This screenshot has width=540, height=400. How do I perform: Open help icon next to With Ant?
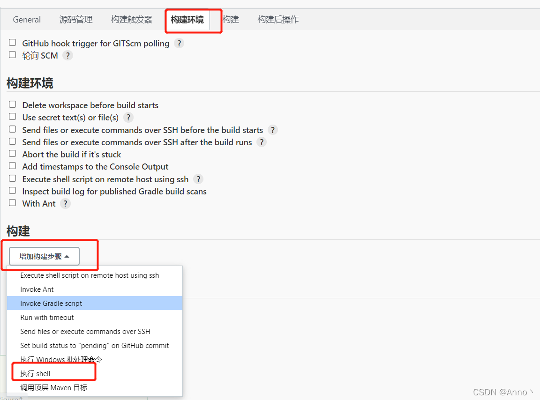pyautogui.click(x=65, y=203)
